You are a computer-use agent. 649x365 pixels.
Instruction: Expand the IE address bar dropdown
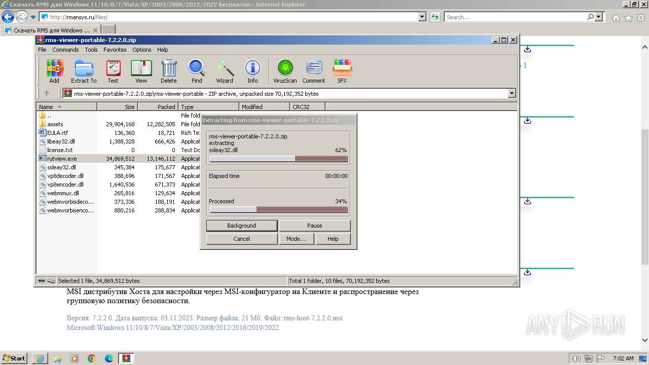click(422, 17)
